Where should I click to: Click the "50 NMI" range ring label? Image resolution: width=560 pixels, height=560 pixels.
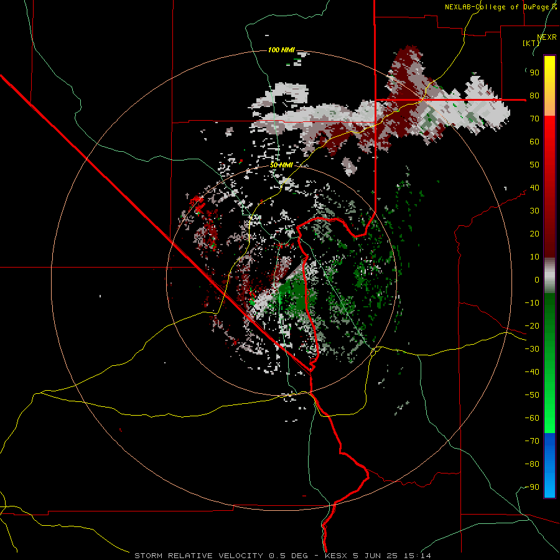[x=281, y=165]
